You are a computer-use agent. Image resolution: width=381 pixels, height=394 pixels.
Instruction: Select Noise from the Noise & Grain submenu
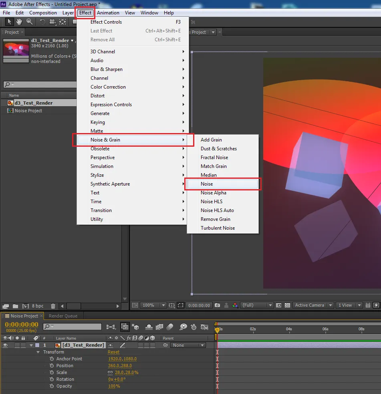(207, 184)
